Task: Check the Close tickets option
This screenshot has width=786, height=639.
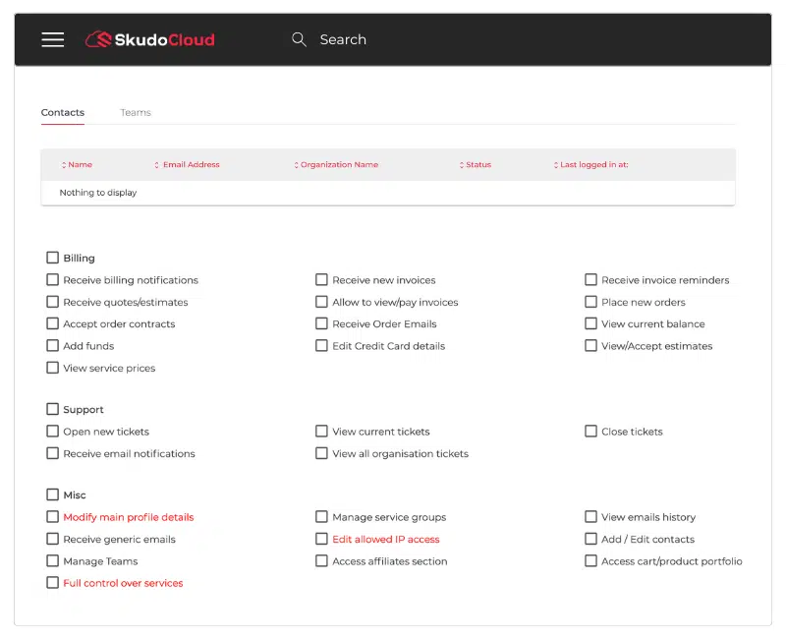Action: (591, 432)
